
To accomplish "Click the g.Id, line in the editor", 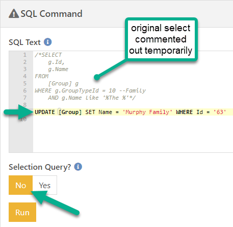I will (56, 62).
